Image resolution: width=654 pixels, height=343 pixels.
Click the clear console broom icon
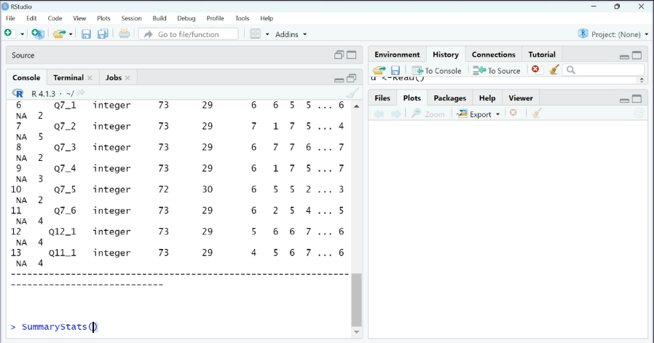click(352, 93)
